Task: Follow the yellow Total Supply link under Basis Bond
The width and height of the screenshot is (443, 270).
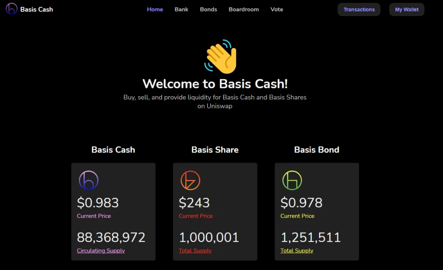Action: tap(297, 251)
